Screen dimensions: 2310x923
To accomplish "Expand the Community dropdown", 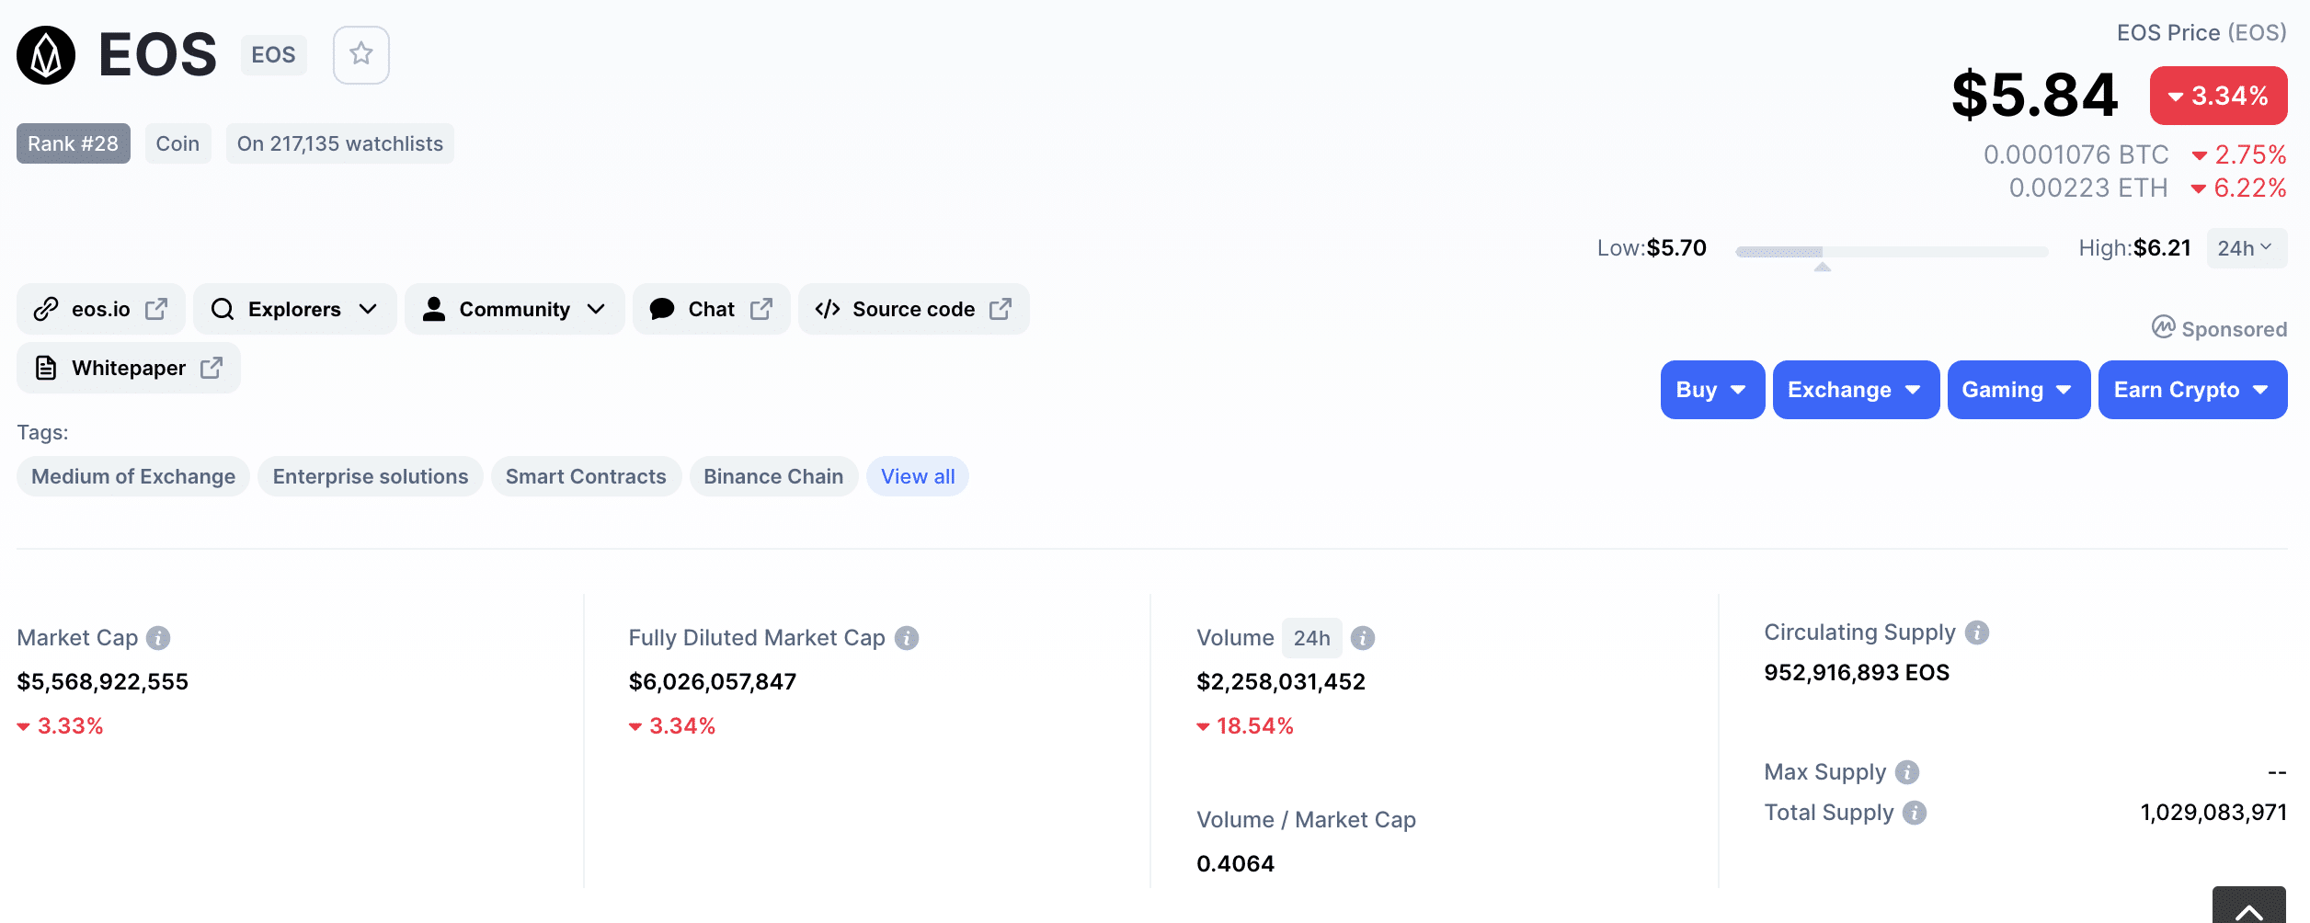I will point(515,309).
